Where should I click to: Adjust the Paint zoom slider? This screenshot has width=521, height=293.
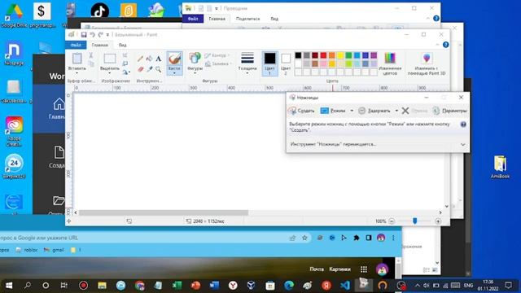click(414, 221)
